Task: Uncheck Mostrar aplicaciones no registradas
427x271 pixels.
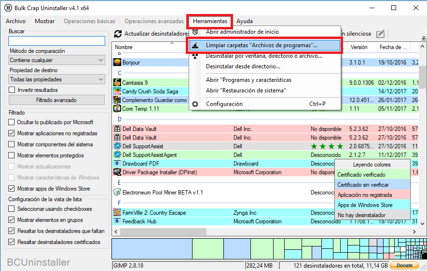Action: coord(12,133)
